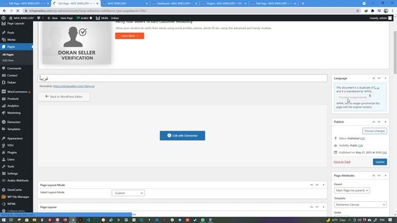
Task: Open MHS JEWELLERY site home from admin bar
Action: coord(21,18)
